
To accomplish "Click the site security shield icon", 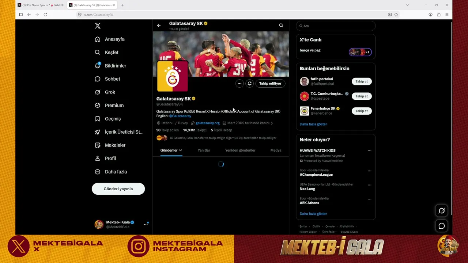I will [x=80, y=15].
